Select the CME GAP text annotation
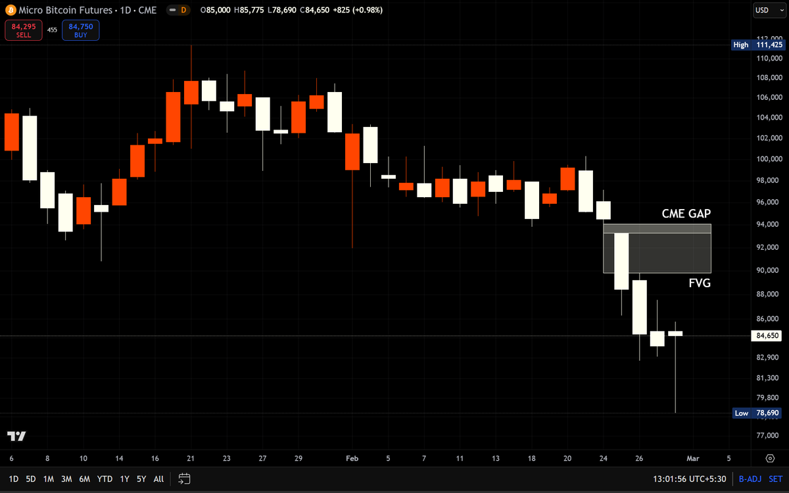 click(686, 214)
